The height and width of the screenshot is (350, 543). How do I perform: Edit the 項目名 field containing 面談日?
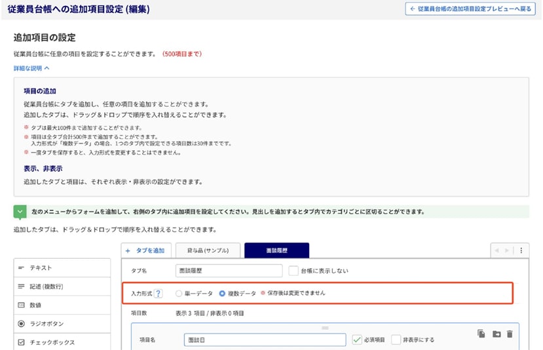pos(265,340)
